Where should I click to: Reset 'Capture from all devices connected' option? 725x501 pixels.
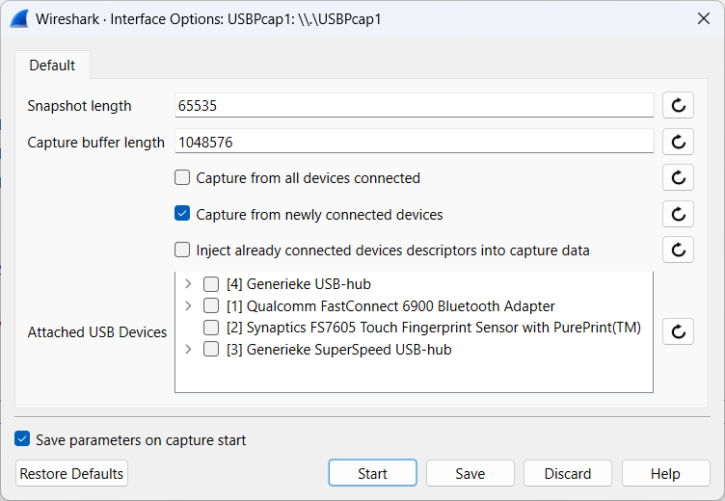[x=678, y=177]
